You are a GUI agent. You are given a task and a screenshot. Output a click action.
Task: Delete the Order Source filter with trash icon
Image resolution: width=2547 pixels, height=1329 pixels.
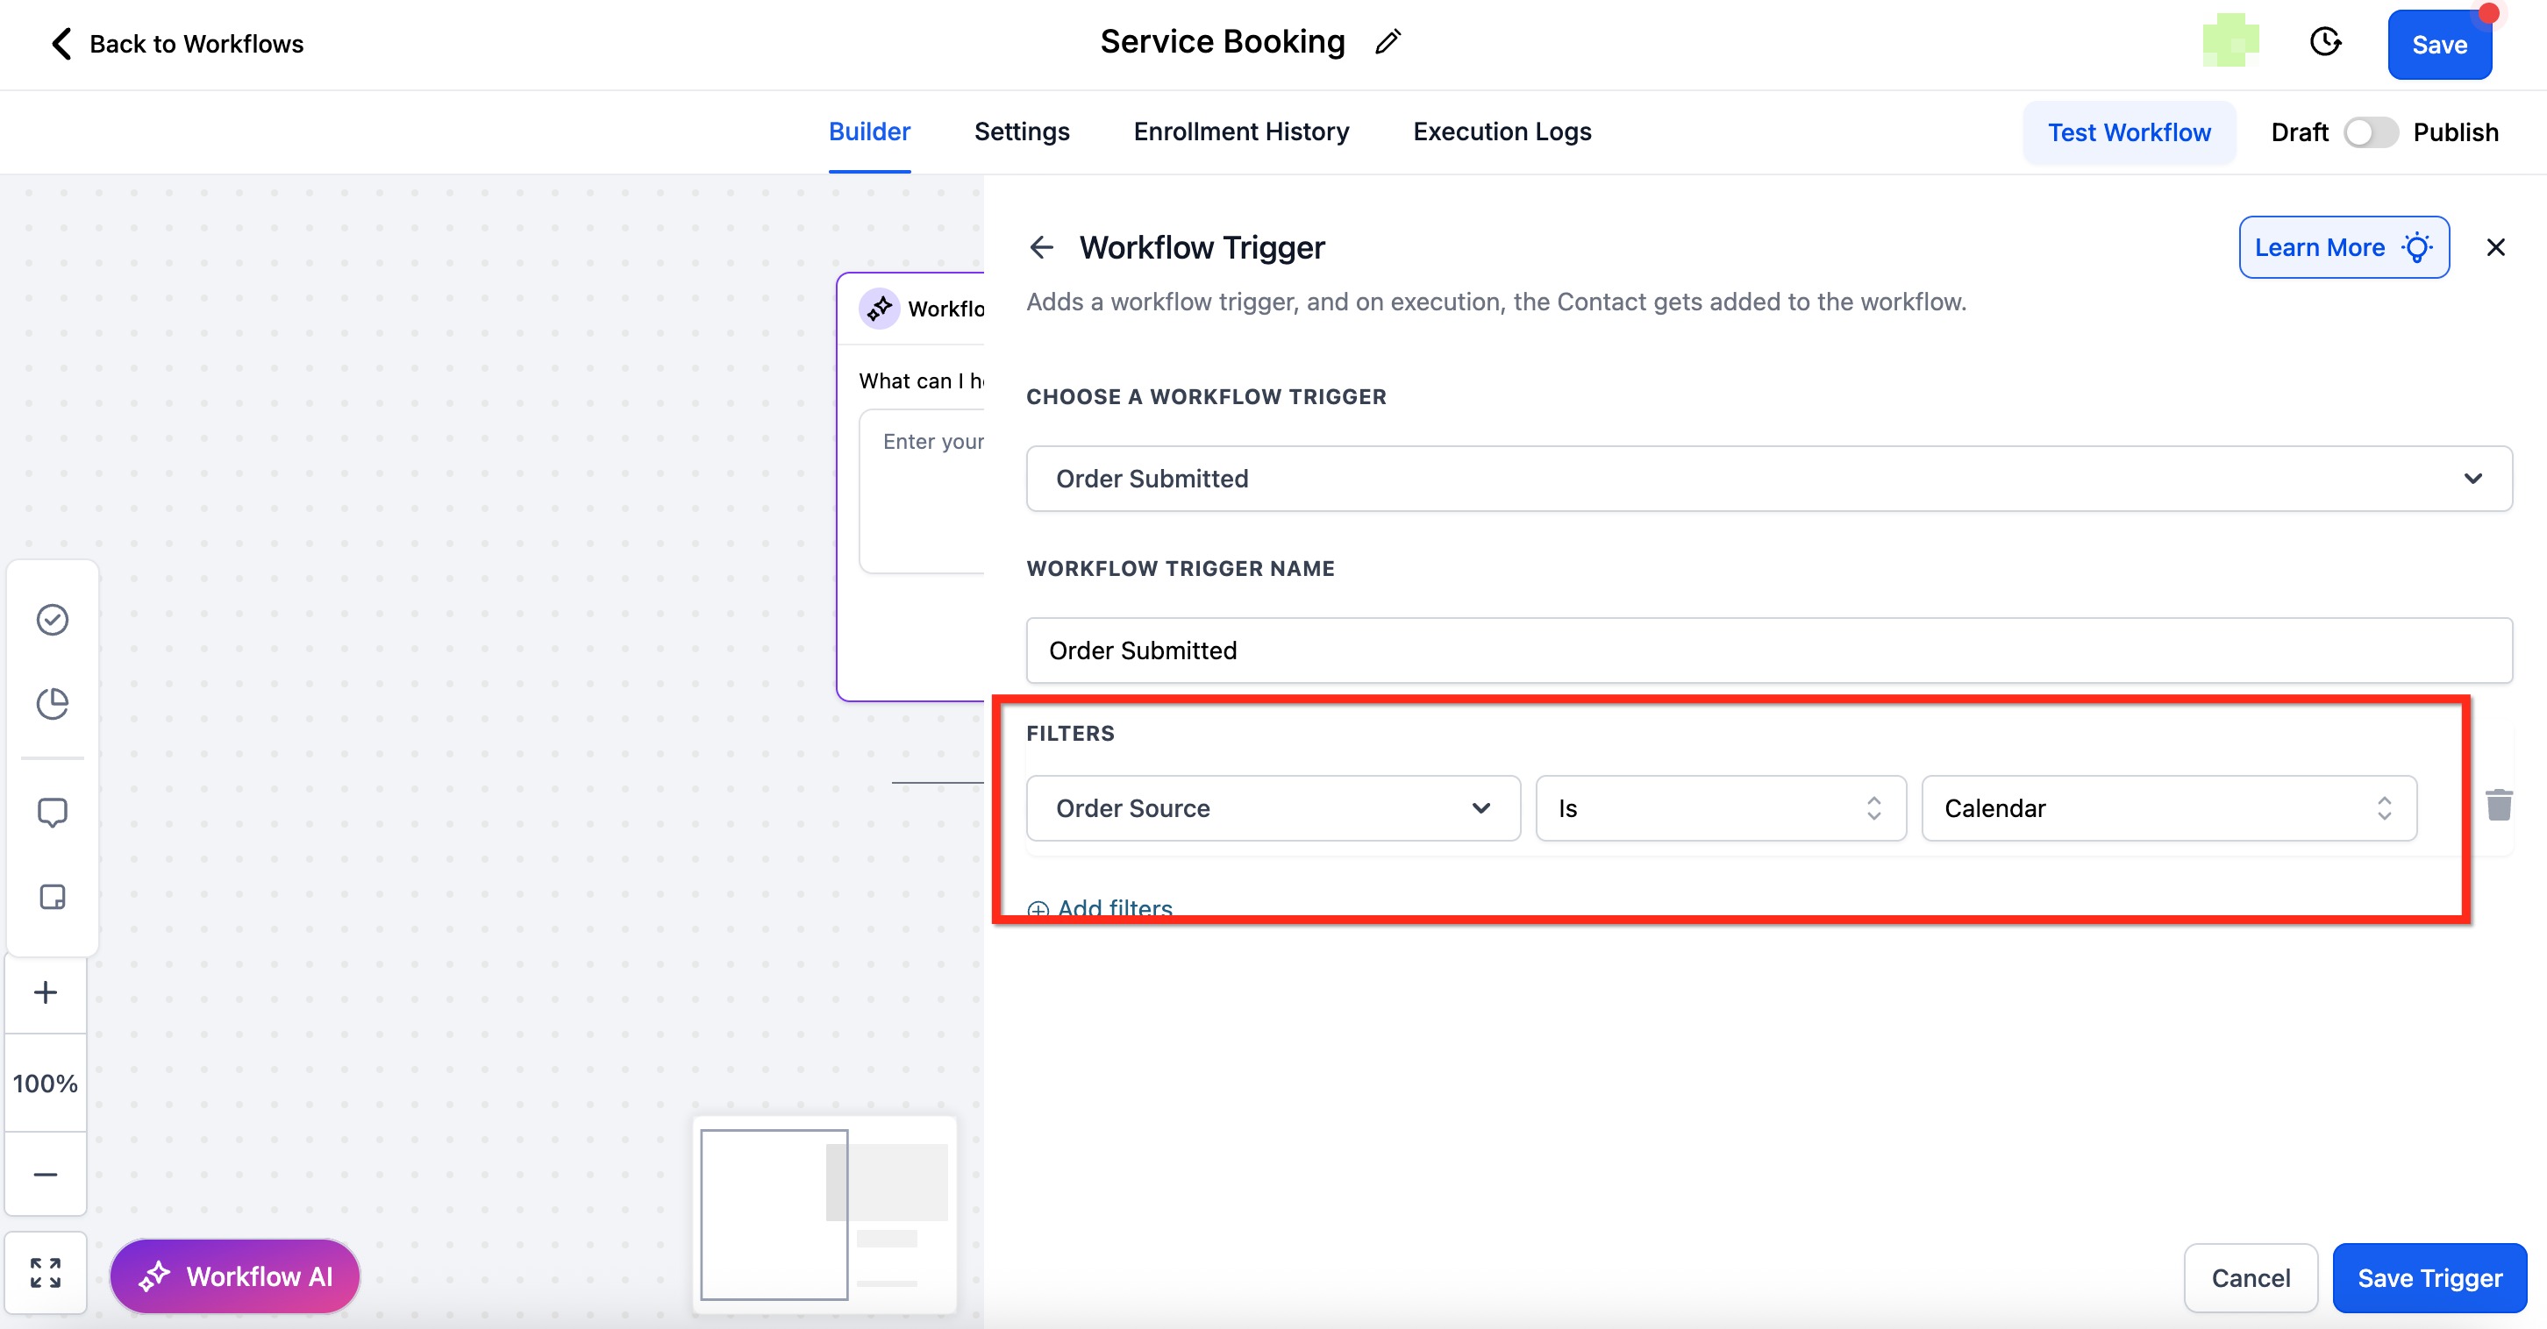tap(2499, 806)
